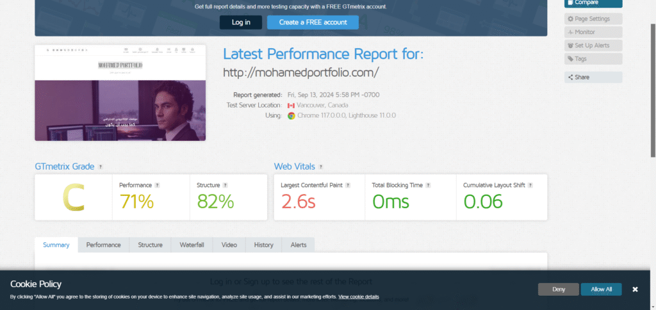This screenshot has width=656, height=310.
Task: Open the Alerts tab
Action: coord(299,245)
